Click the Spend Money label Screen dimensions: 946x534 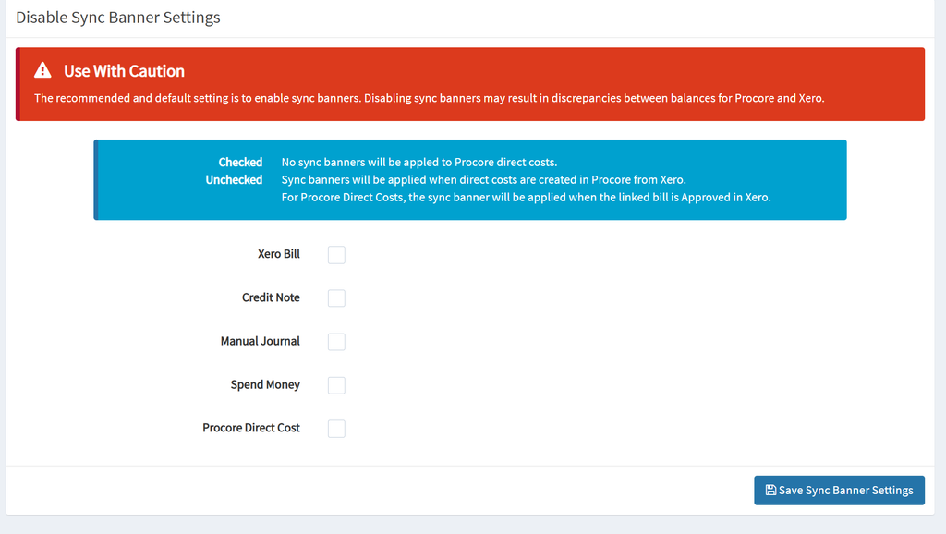[265, 384]
